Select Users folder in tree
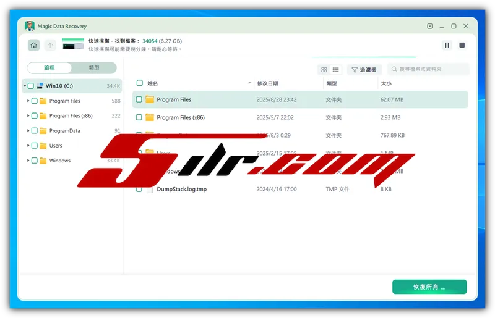495x318 pixels. click(x=56, y=146)
